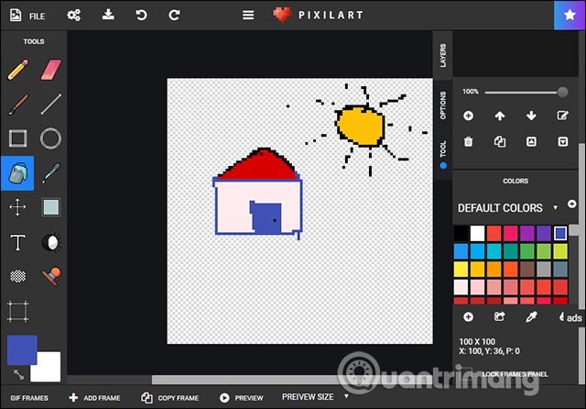Activate the paint Bucket fill tool
The height and width of the screenshot is (409, 586).
pyautogui.click(x=17, y=172)
